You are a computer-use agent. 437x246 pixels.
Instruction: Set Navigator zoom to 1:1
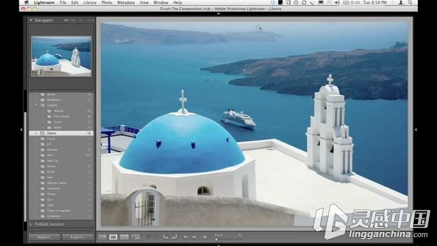point(81,20)
